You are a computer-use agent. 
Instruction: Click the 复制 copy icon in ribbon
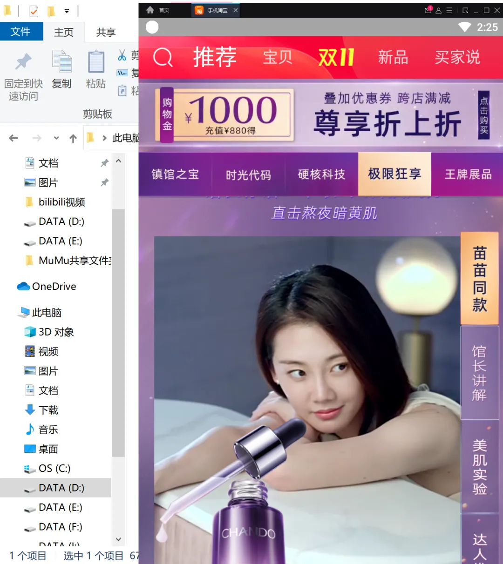(x=62, y=61)
